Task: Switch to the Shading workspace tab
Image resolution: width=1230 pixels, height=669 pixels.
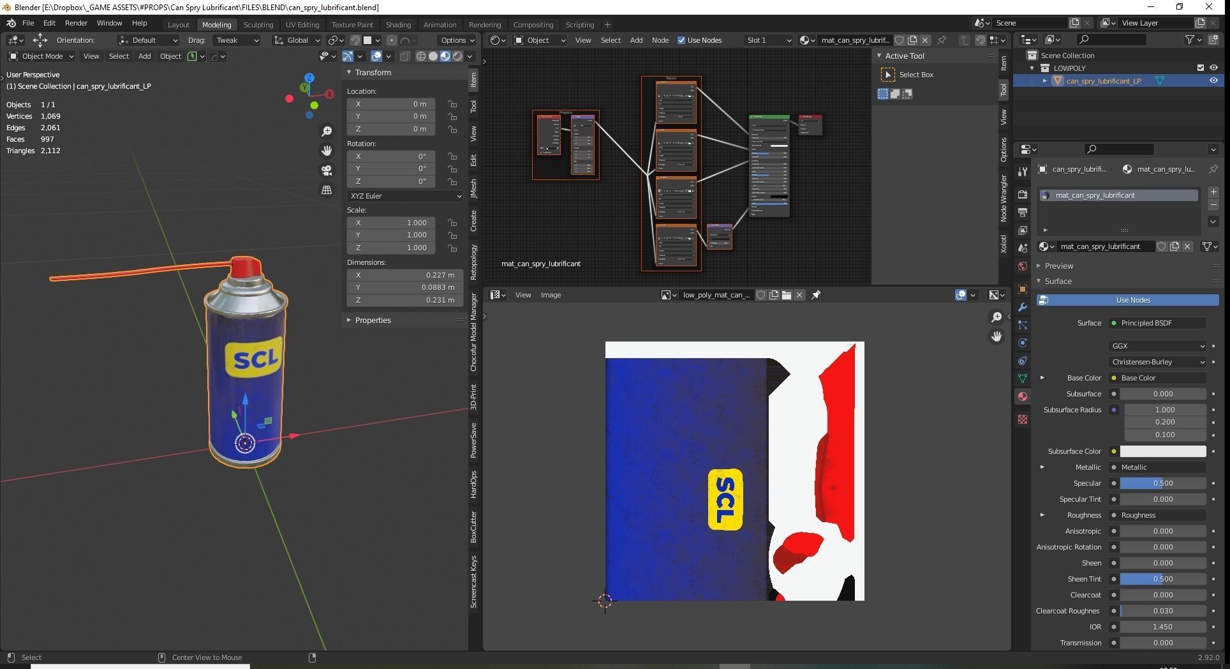Action: pyautogui.click(x=398, y=24)
